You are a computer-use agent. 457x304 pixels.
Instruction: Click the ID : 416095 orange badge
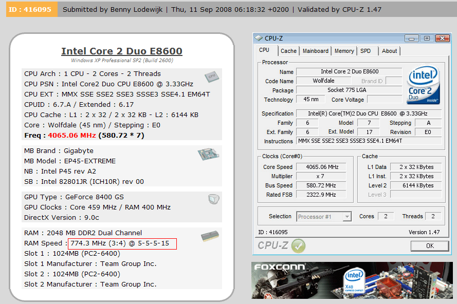[32, 9]
